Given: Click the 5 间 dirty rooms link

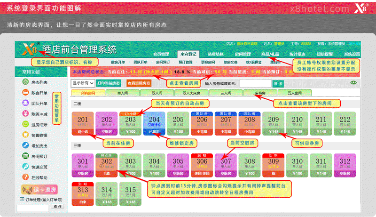Looking at the screenshot, I should [x=256, y=72].
